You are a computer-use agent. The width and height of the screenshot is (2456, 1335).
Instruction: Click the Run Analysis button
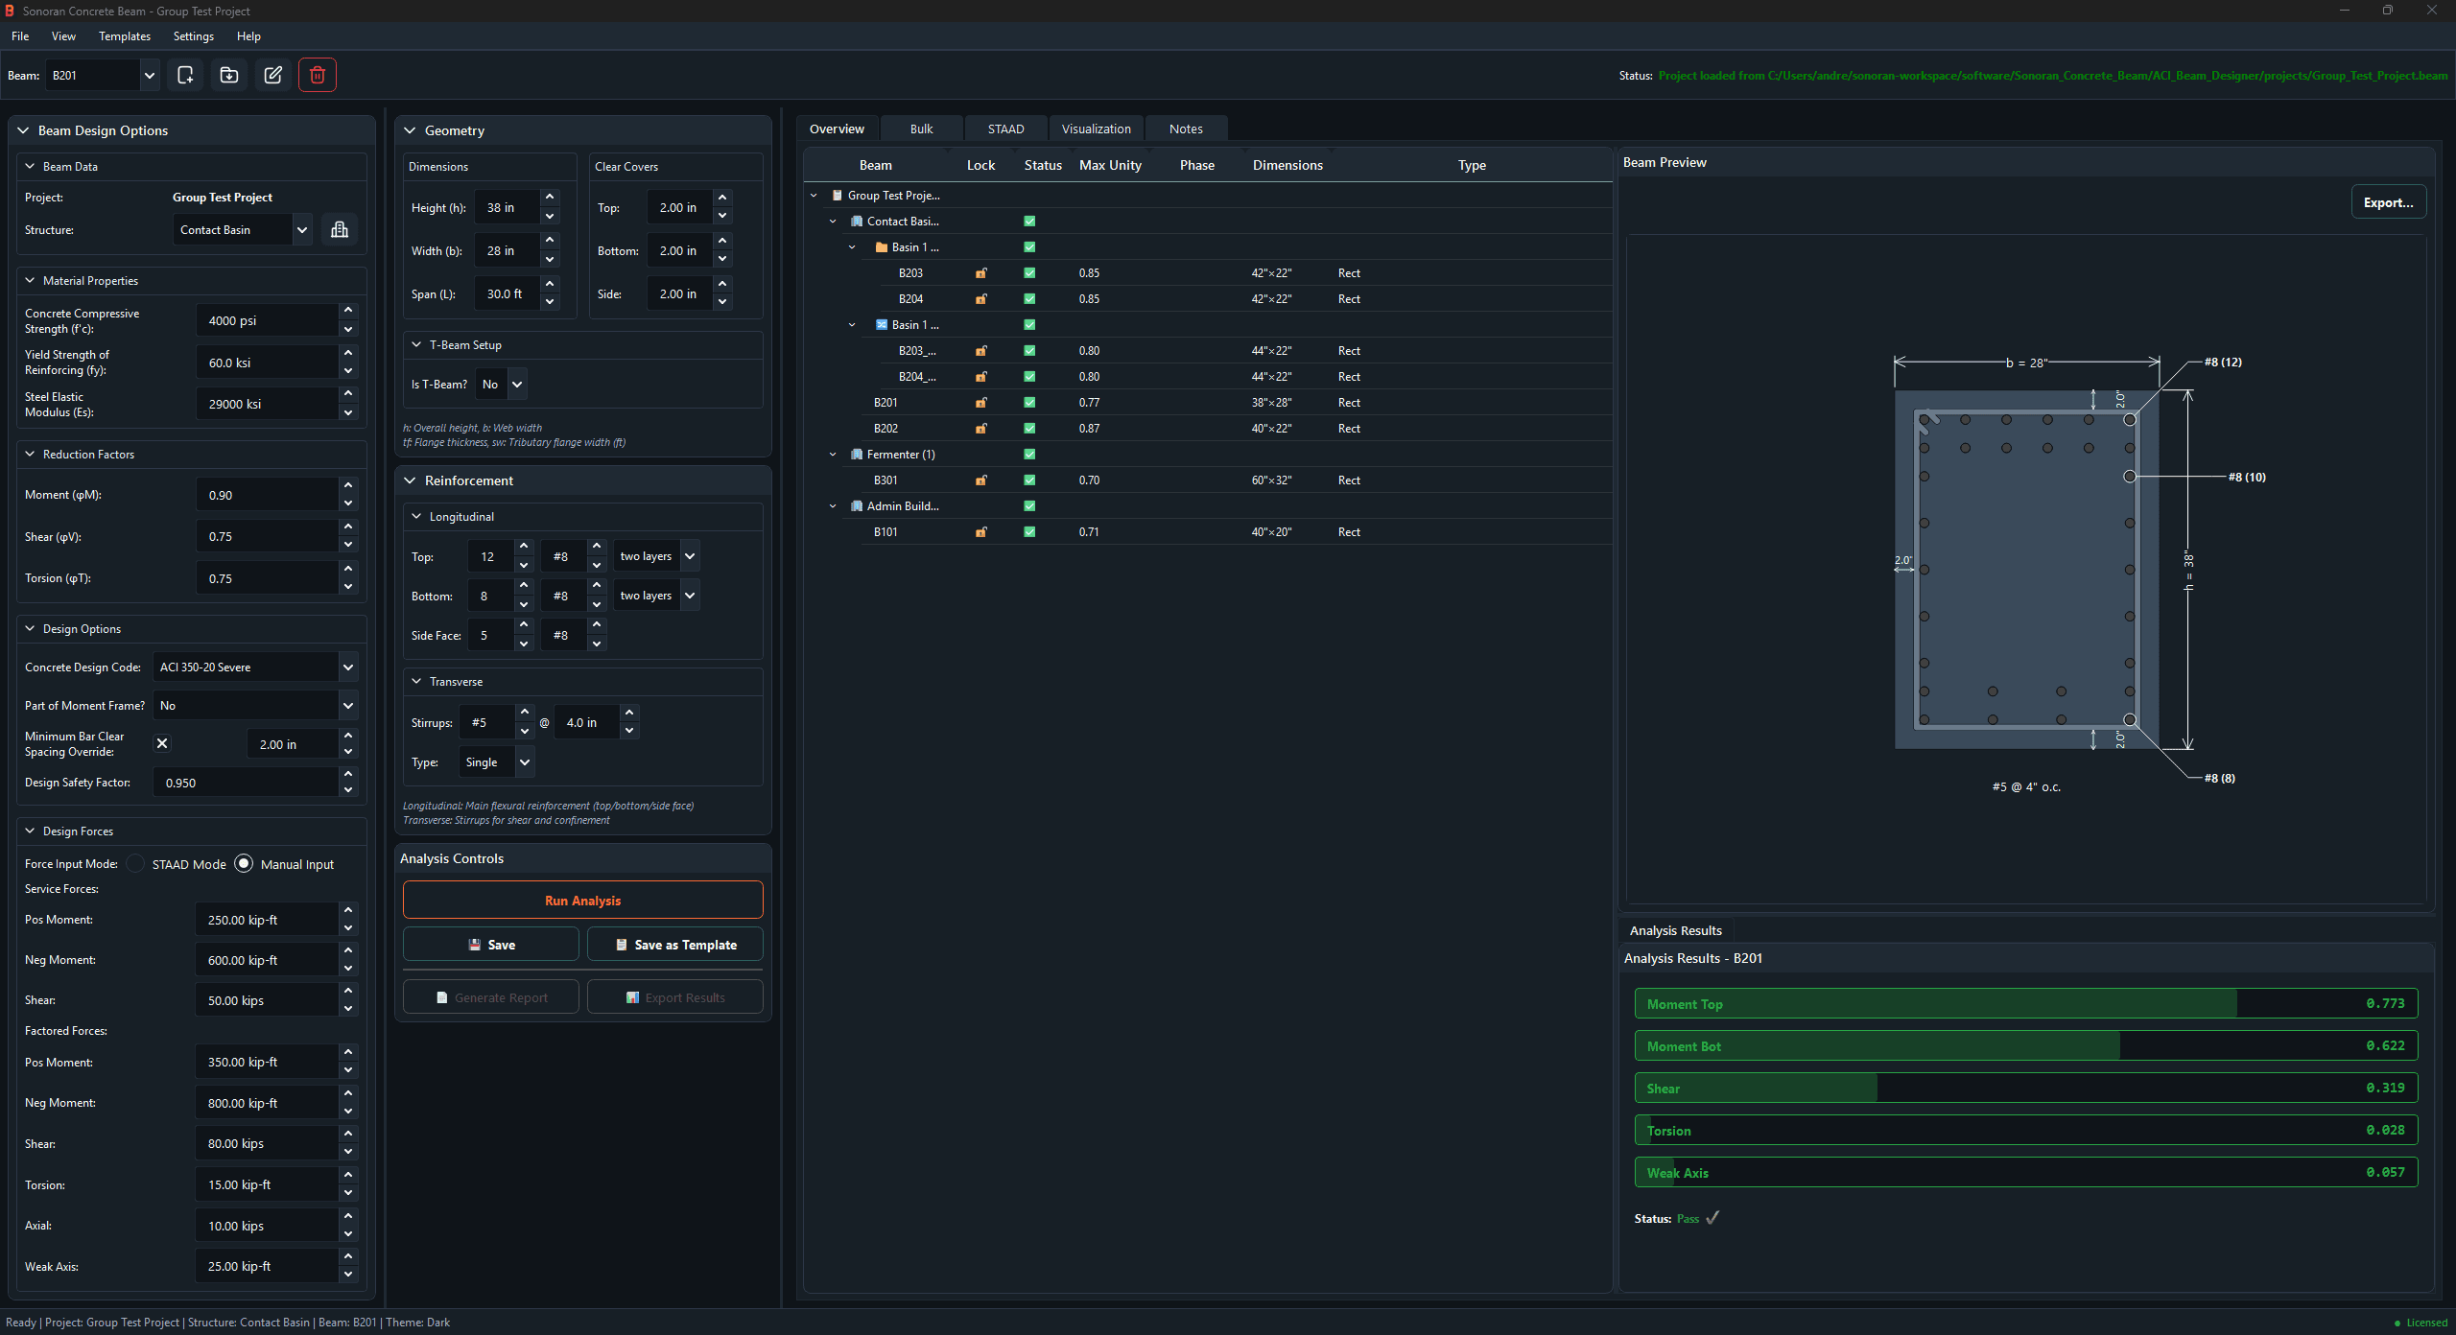(x=582, y=900)
